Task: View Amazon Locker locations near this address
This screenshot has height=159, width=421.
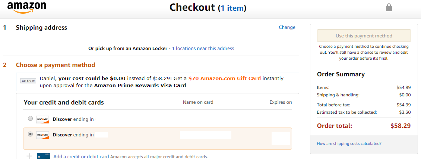Action: [203, 49]
